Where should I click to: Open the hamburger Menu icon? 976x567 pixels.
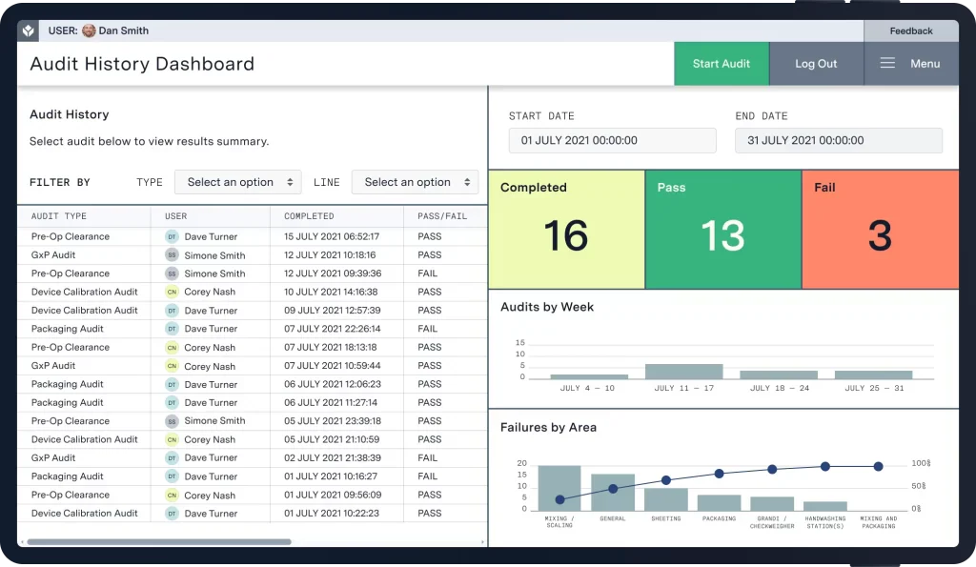pos(887,63)
